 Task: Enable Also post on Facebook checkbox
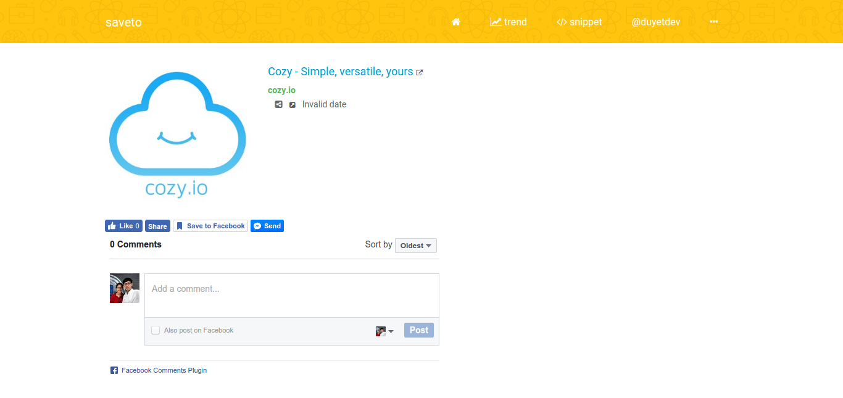click(x=156, y=330)
